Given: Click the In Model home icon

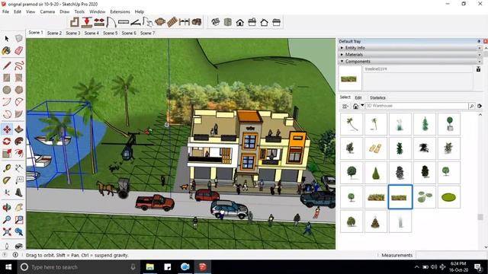Looking at the screenshot, I should click(x=355, y=107).
